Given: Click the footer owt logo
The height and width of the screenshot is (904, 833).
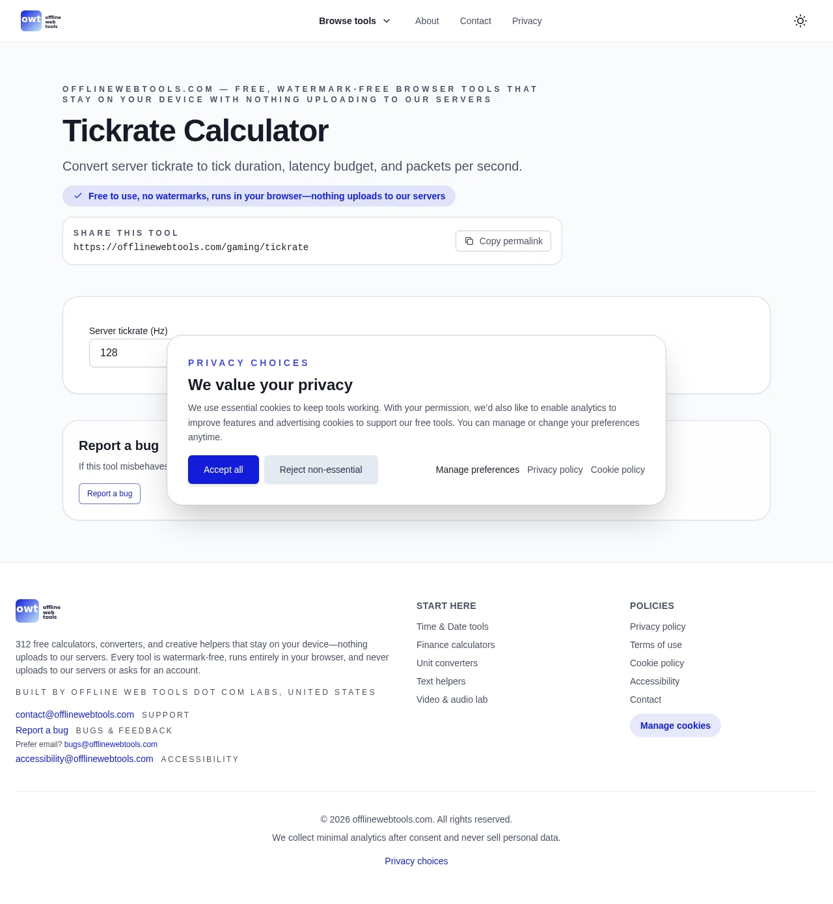Looking at the screenshot, I should pyautogui.click(x=38, y=611).
